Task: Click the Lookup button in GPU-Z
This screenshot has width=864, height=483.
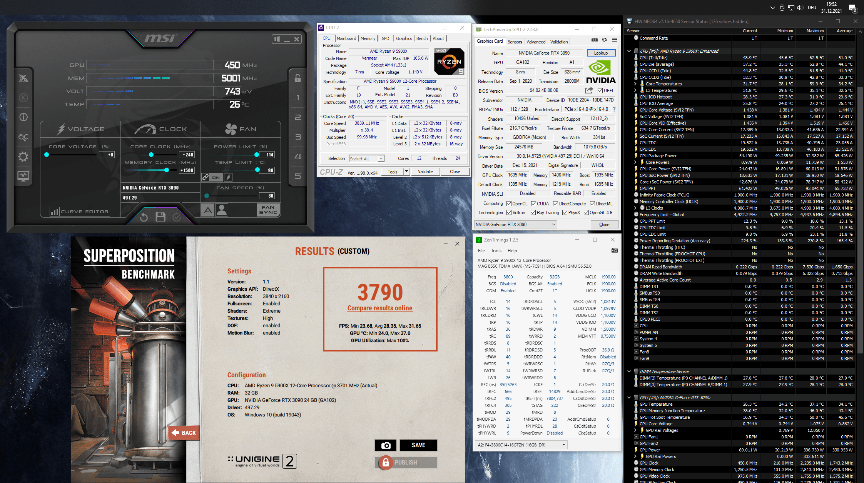Action: (600, 53)
